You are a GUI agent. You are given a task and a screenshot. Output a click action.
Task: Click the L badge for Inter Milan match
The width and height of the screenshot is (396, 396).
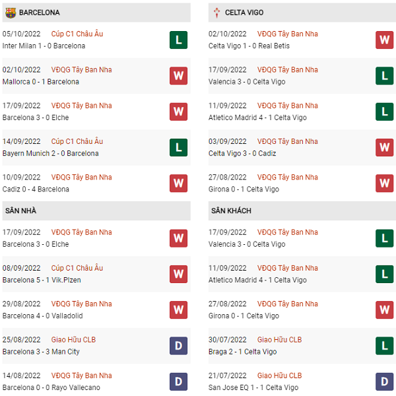(179, 40)
